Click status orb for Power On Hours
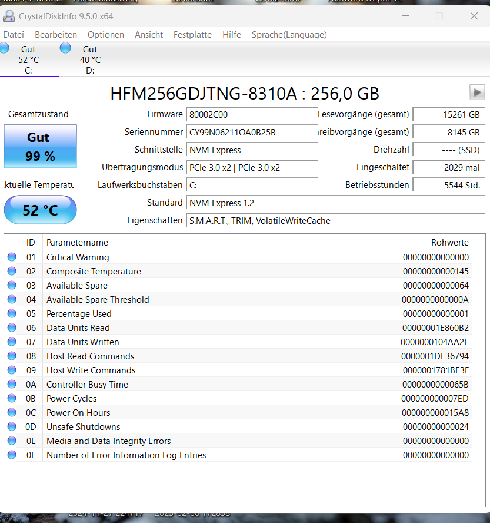 pyautogui.click(x=12, y=412)
